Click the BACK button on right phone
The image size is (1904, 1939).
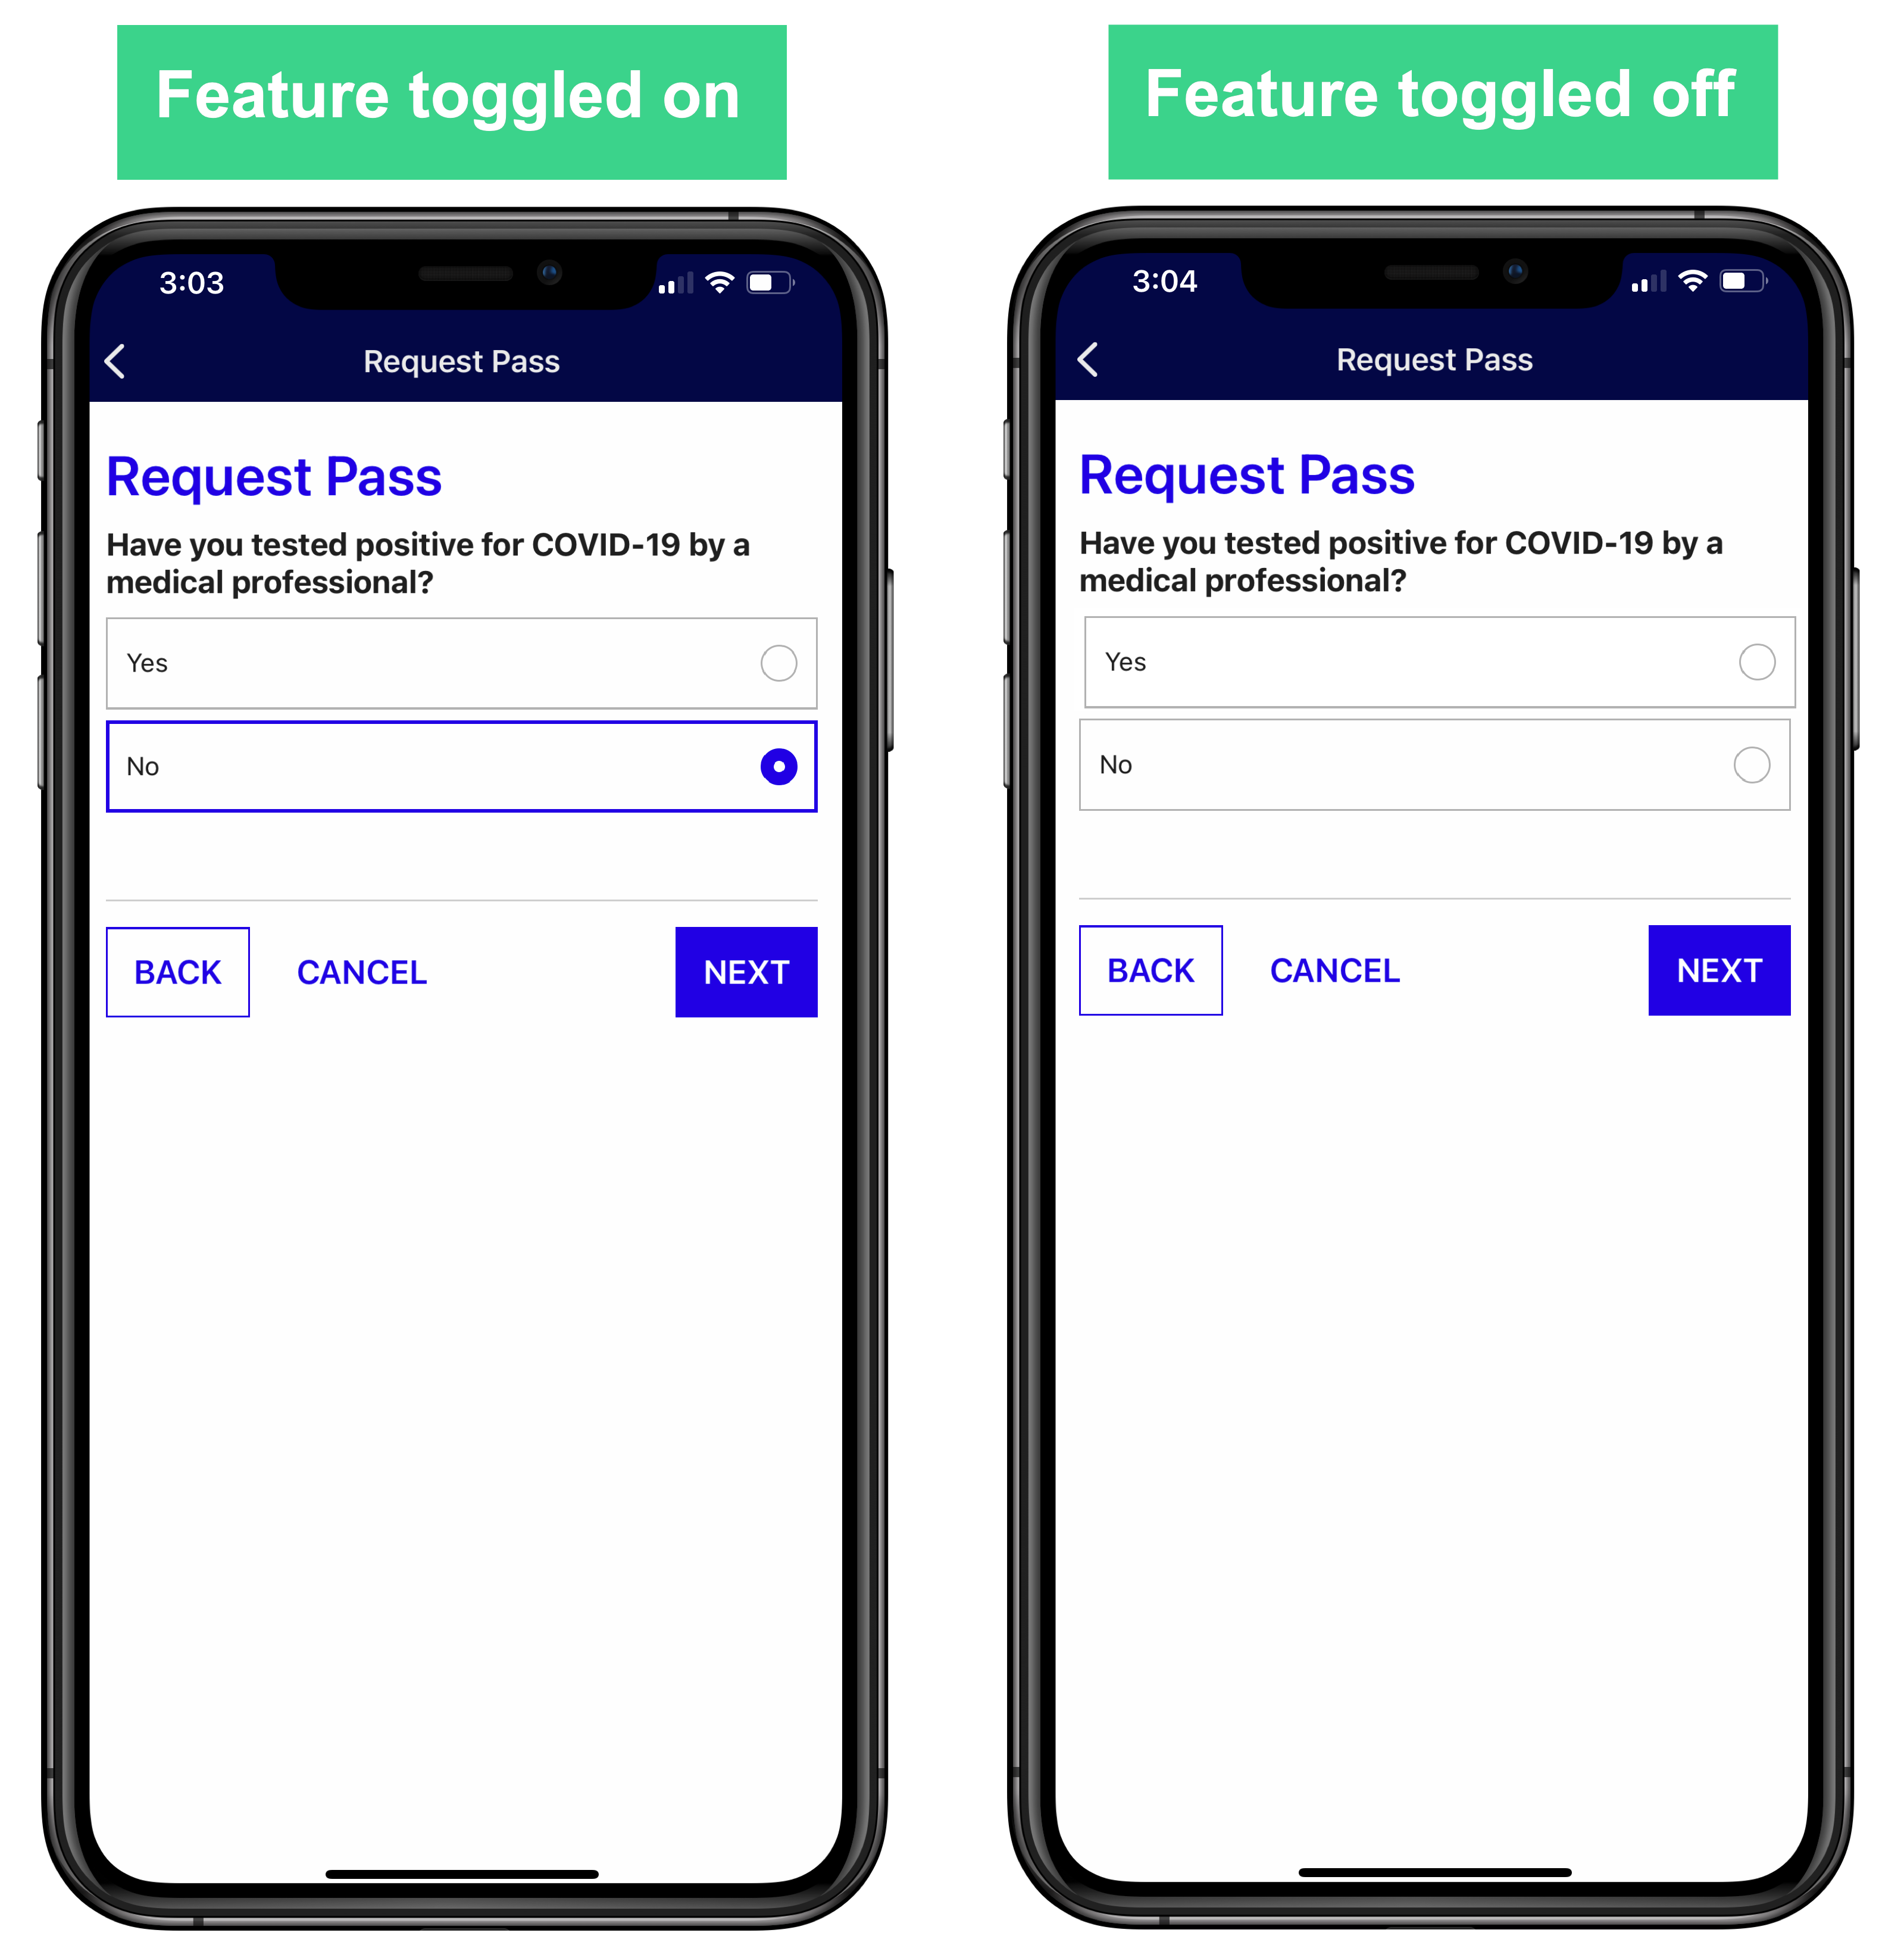coord(1149,971)
